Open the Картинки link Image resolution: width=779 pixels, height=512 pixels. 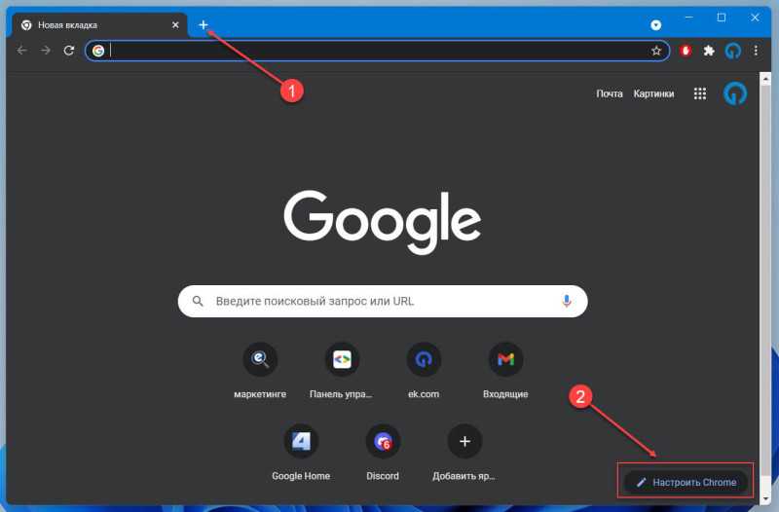coord(653,93)
